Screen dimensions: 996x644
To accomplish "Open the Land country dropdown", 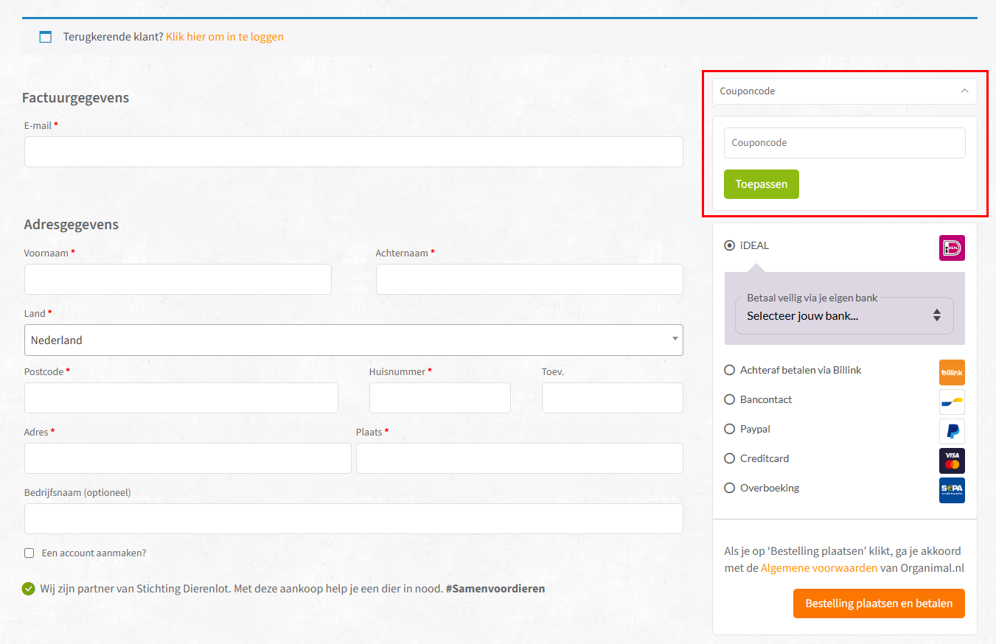I will (353, 340).
